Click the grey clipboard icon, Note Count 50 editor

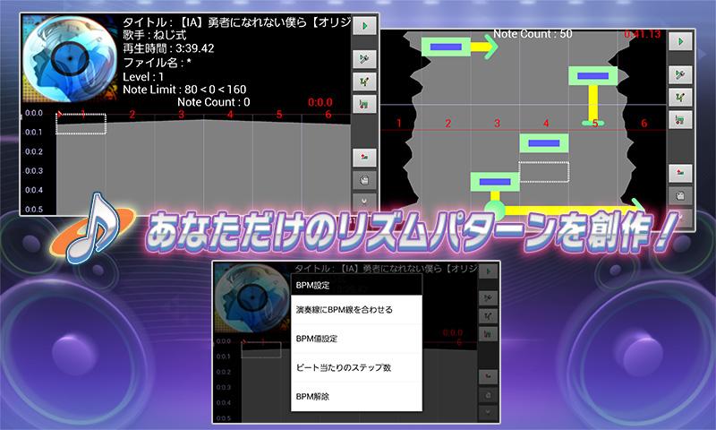coord(680,195)
